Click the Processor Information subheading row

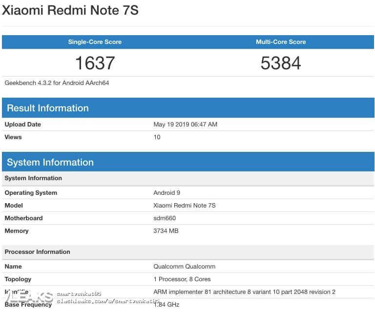[x=188, y=252]
